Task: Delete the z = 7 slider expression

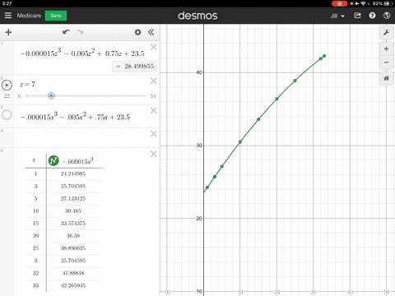Action: pos(154,81)
